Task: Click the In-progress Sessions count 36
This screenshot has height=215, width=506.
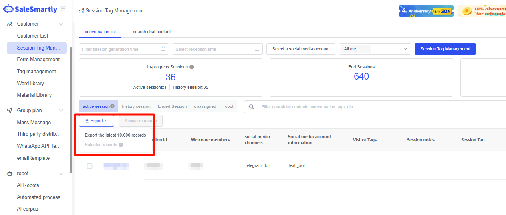Action: pos(171,77)
